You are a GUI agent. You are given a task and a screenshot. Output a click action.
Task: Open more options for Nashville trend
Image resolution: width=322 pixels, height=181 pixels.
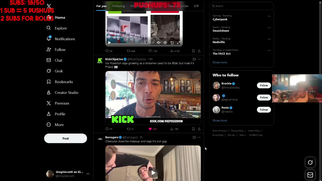click(x=269, y=39)
